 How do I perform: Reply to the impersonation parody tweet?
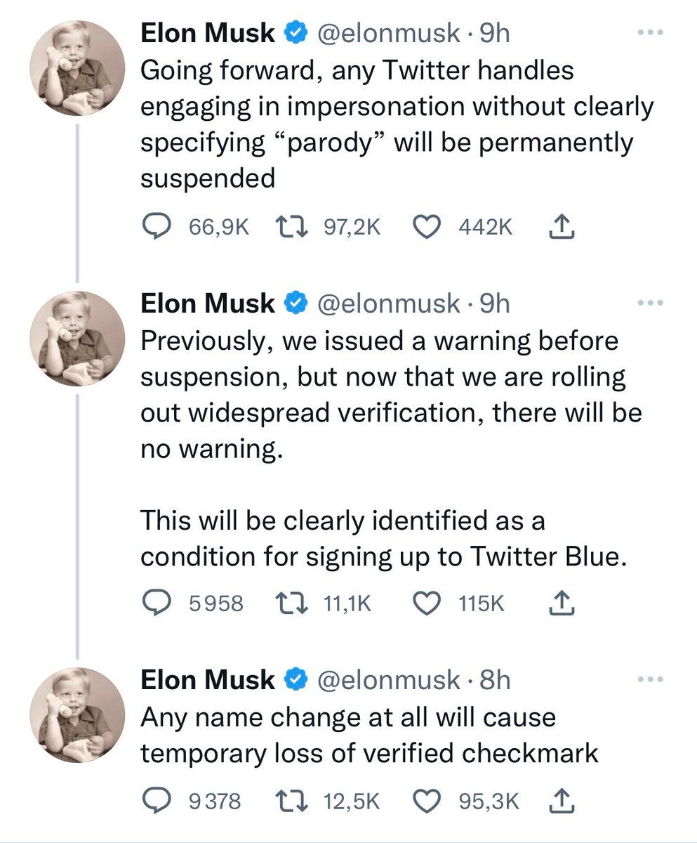click(x=157, y=226)
